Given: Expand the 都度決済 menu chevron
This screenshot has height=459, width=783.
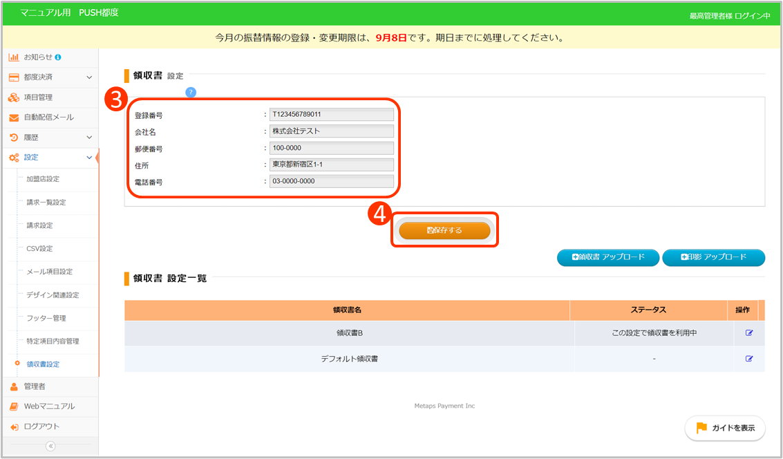Looking at the screenshot, I should tap(89, 77).
